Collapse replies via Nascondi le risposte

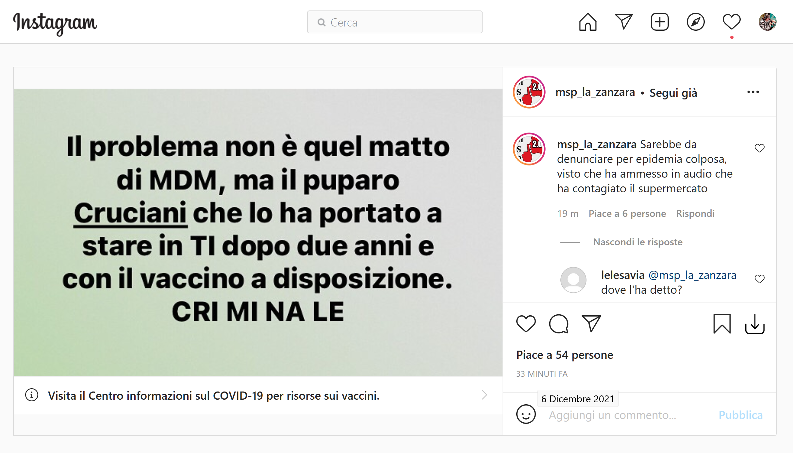point(638,242)
